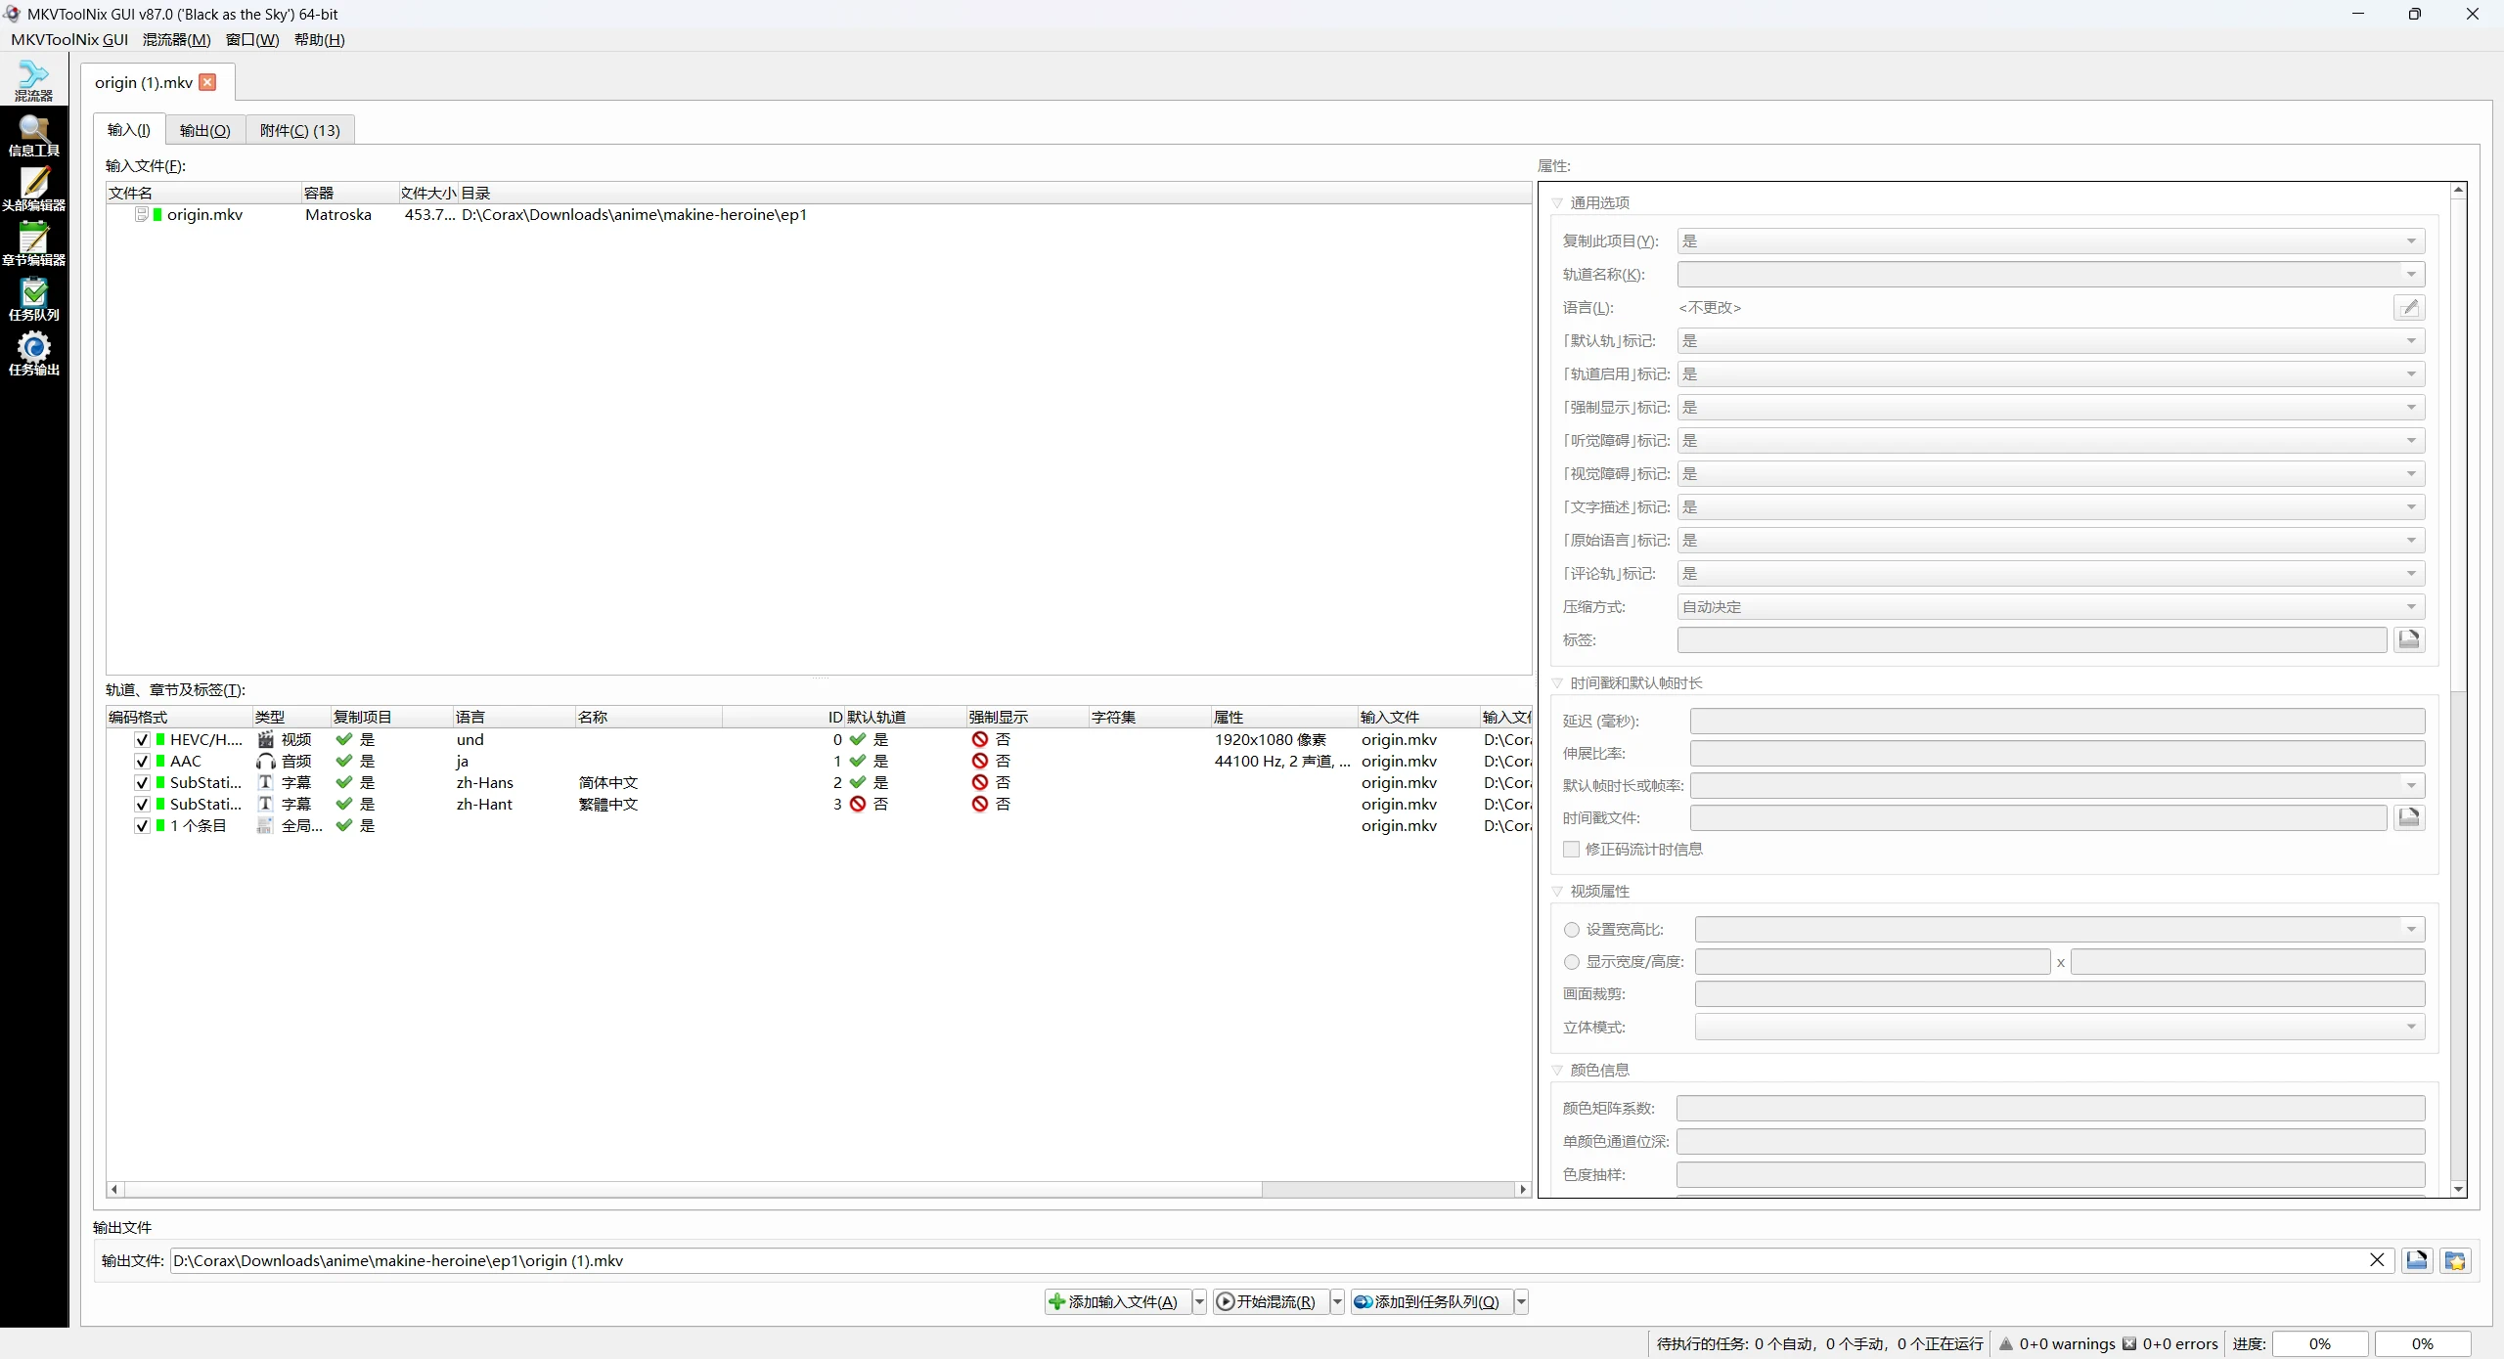Toggle the 修正码流计时信息 checkbox
The width and height of the screenshot is (2504, 1359).
pos(1571,849)
